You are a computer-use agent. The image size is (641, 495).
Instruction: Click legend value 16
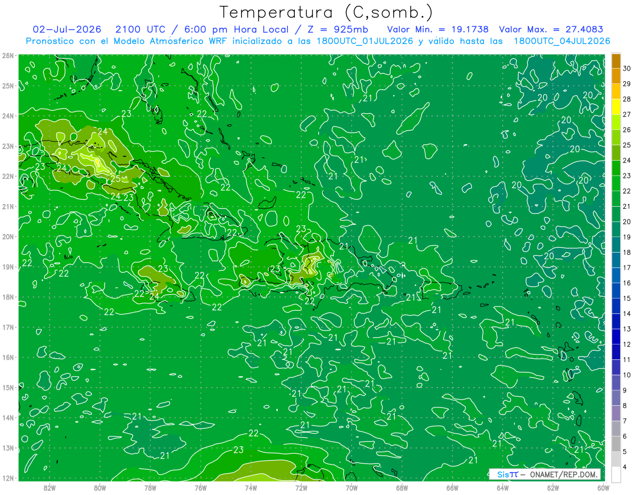coord(627,283)
